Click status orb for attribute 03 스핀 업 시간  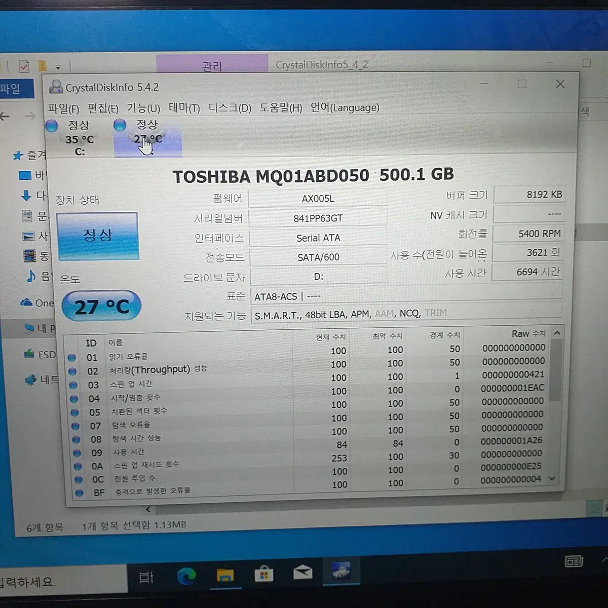(73, 385)
